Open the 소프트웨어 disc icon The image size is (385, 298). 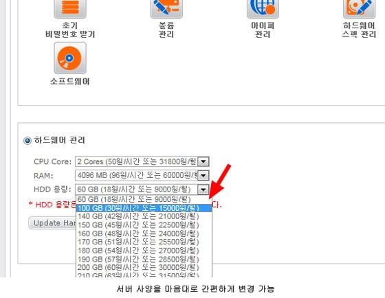click(x=70, y=58)
